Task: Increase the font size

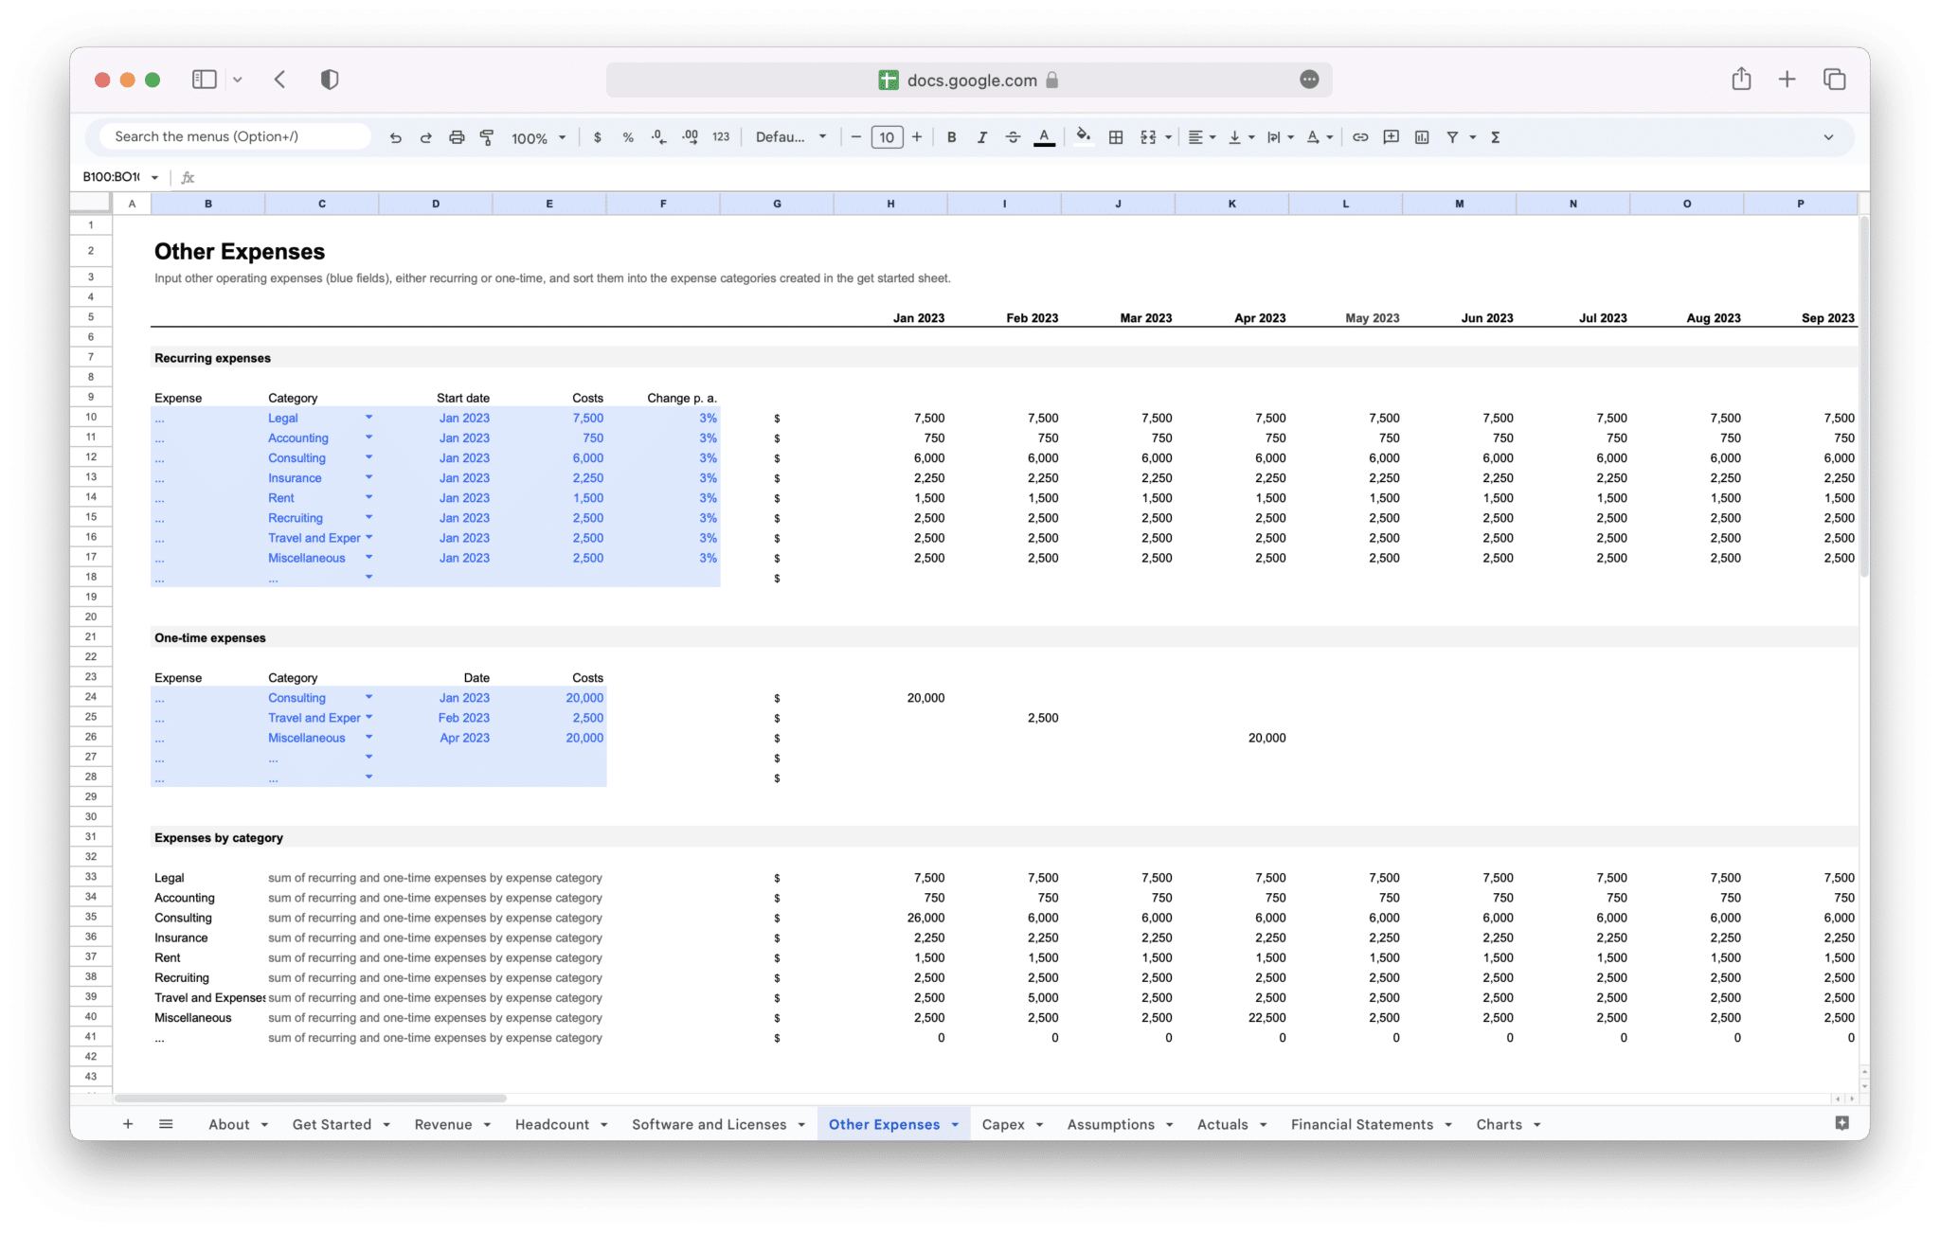Action: pos(917,137)
